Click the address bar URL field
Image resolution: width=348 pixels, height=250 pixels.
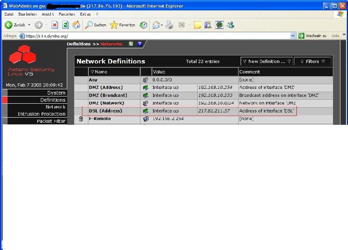coord(156,36)
